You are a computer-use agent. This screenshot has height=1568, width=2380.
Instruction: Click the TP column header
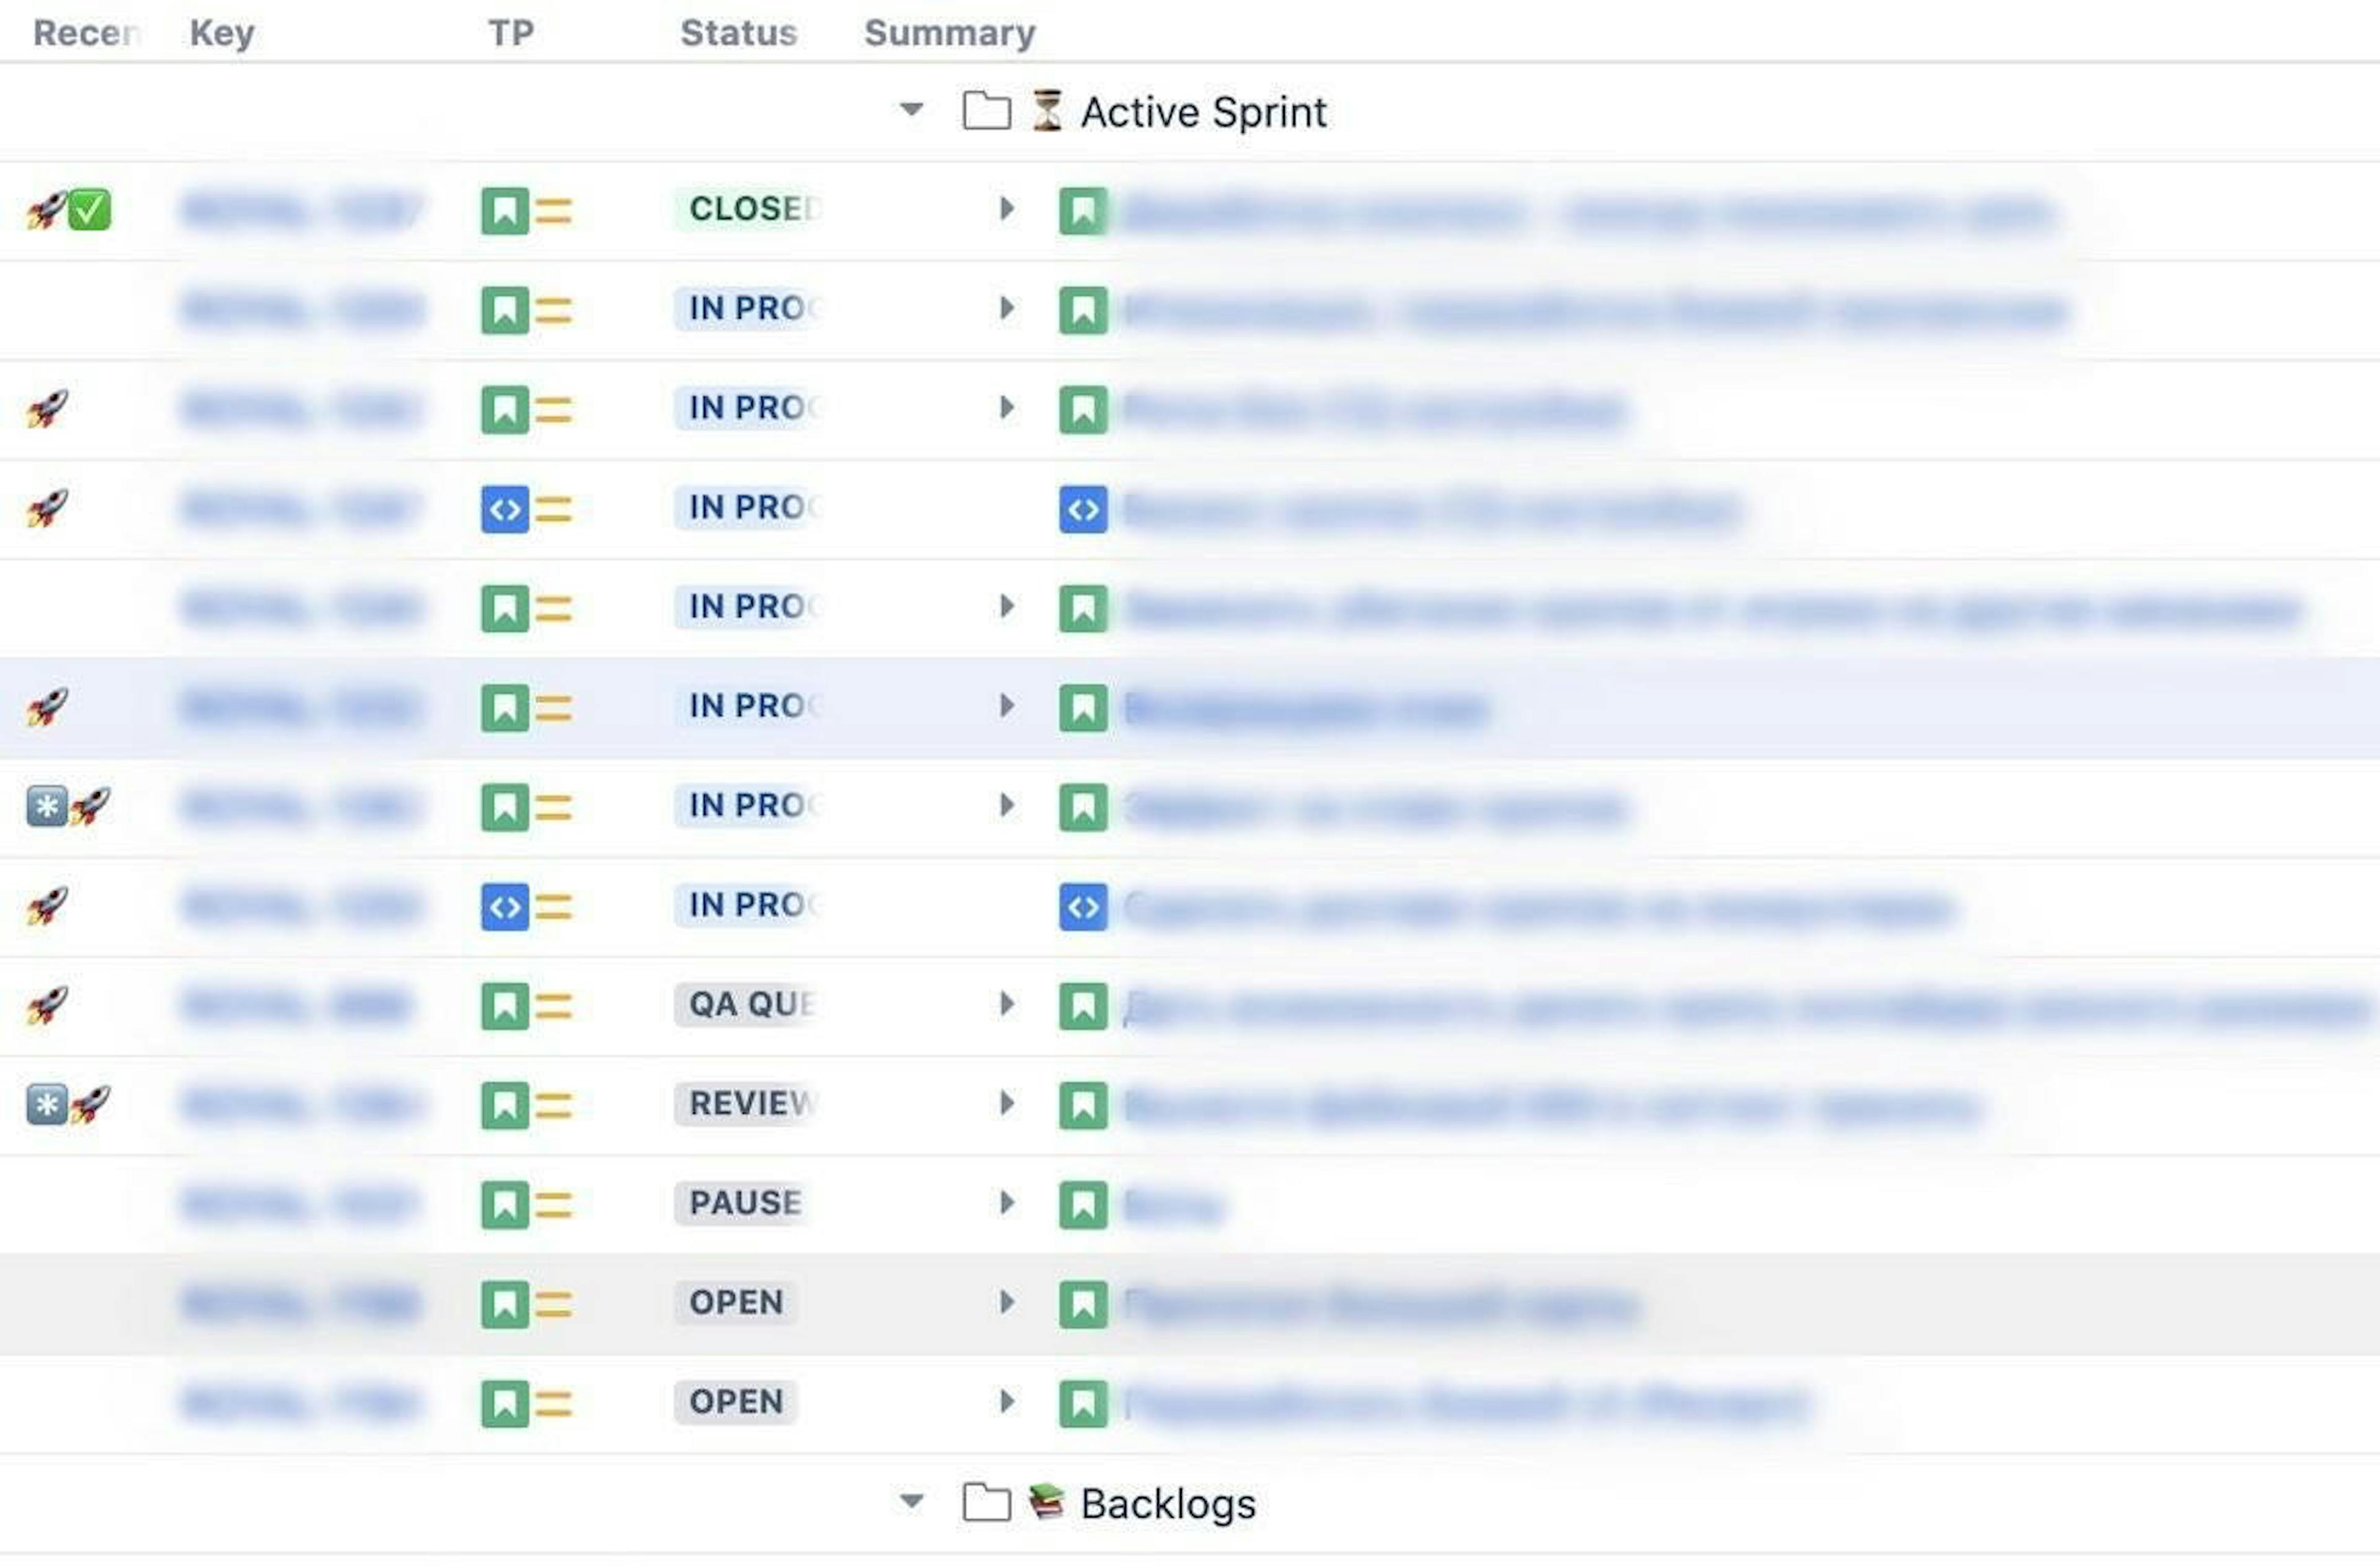[511, 33]
